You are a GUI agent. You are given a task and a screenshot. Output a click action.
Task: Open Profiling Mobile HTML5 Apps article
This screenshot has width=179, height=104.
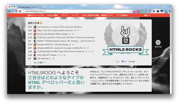point(61,52)
